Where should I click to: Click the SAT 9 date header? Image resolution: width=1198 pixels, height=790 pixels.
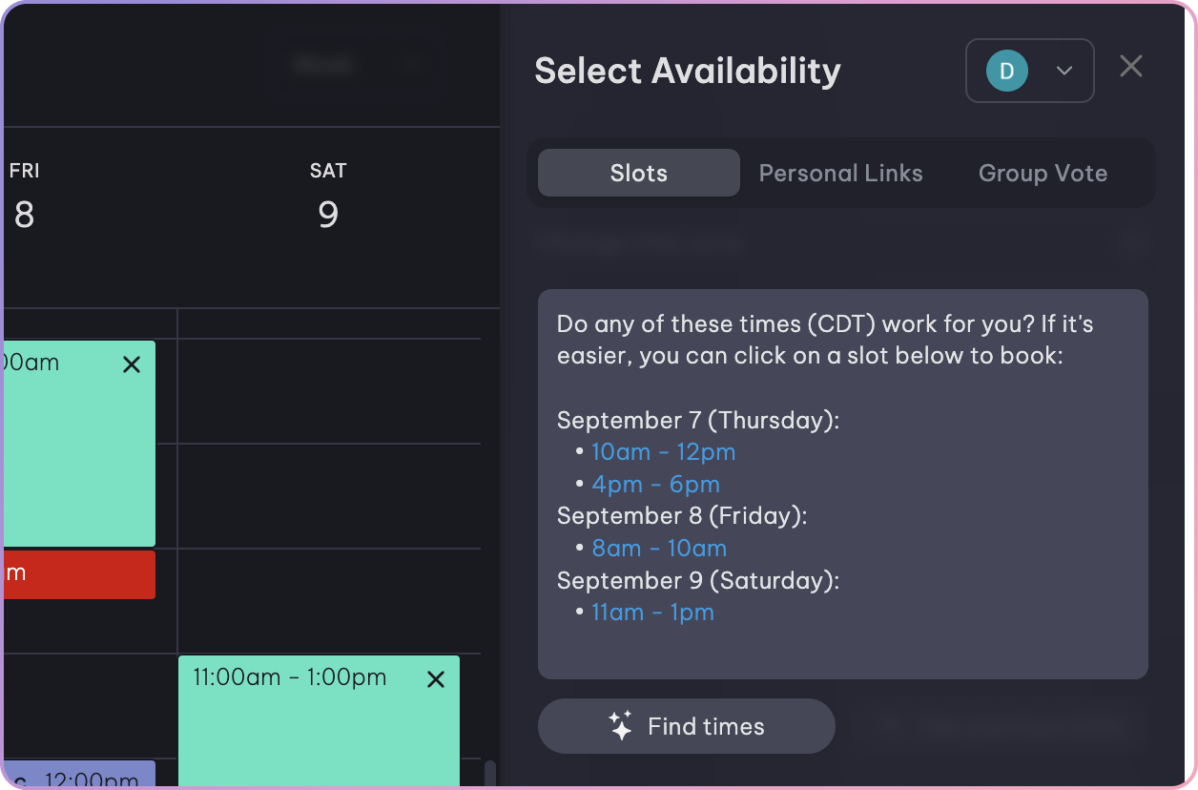pos(328,196)
